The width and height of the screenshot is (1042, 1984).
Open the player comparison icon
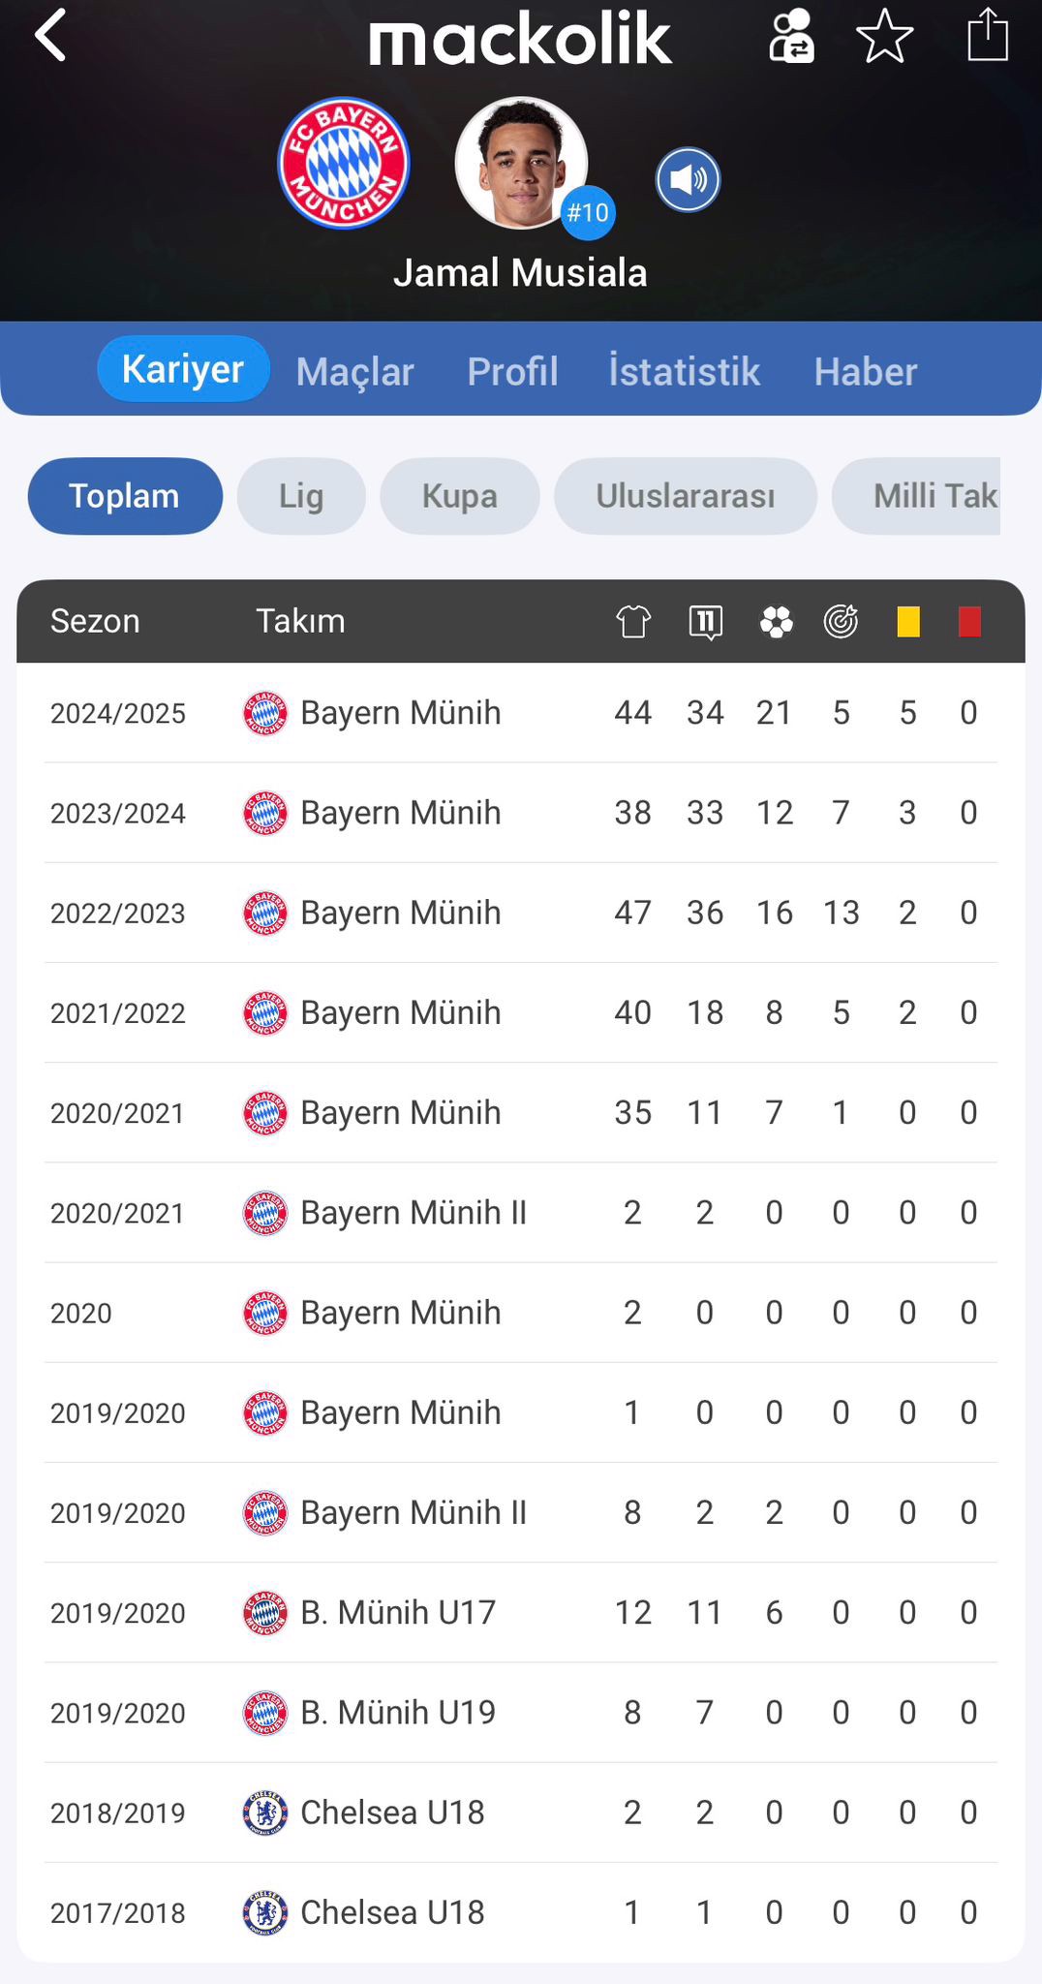click(x=791, y=36)
